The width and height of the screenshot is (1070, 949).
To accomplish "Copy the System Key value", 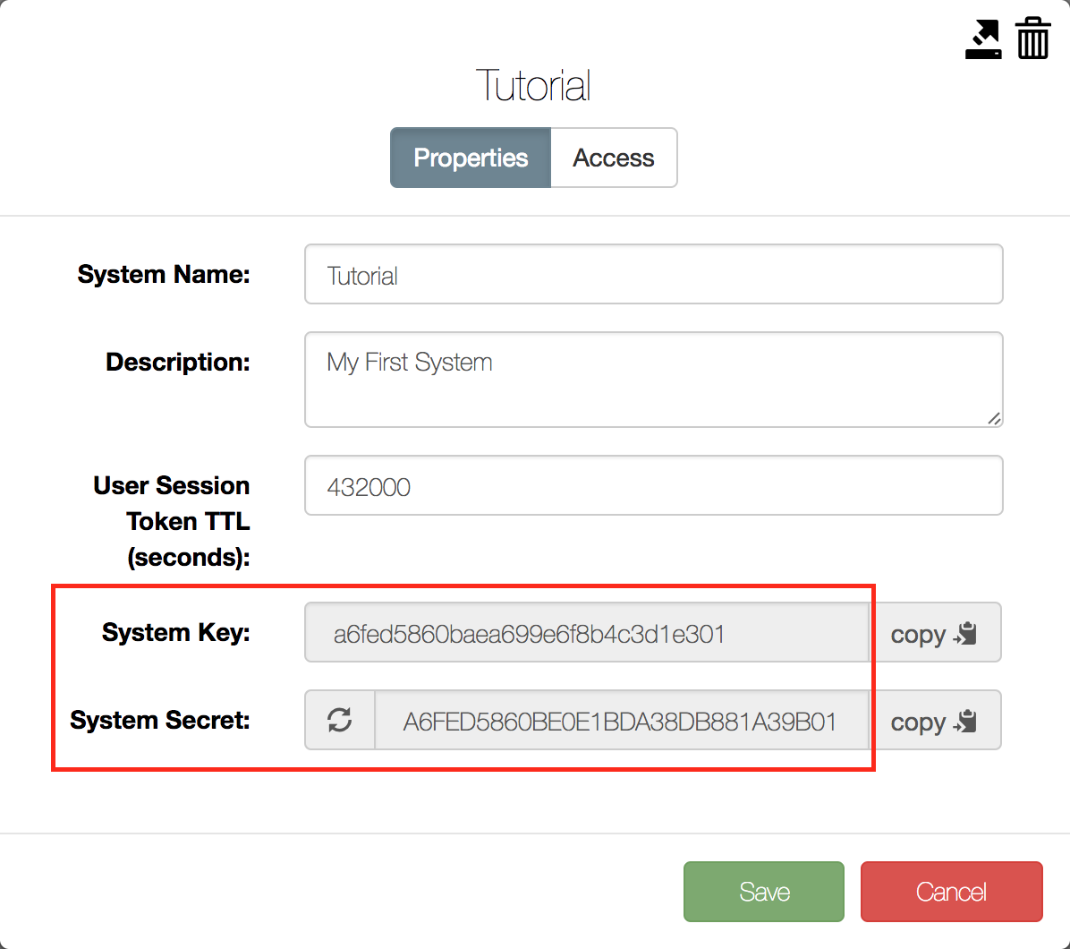I will pyautogui.click(x=935, y=633).
